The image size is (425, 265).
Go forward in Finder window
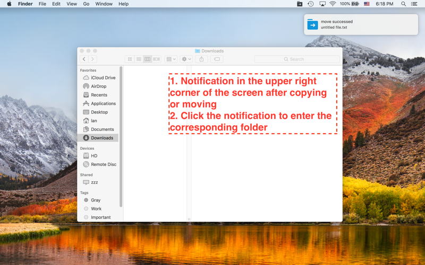92,59
